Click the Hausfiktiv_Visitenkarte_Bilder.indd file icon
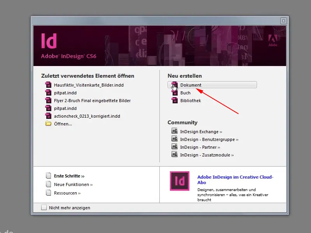311x233 pixels. pyautogui.click(x=48, y=85)
